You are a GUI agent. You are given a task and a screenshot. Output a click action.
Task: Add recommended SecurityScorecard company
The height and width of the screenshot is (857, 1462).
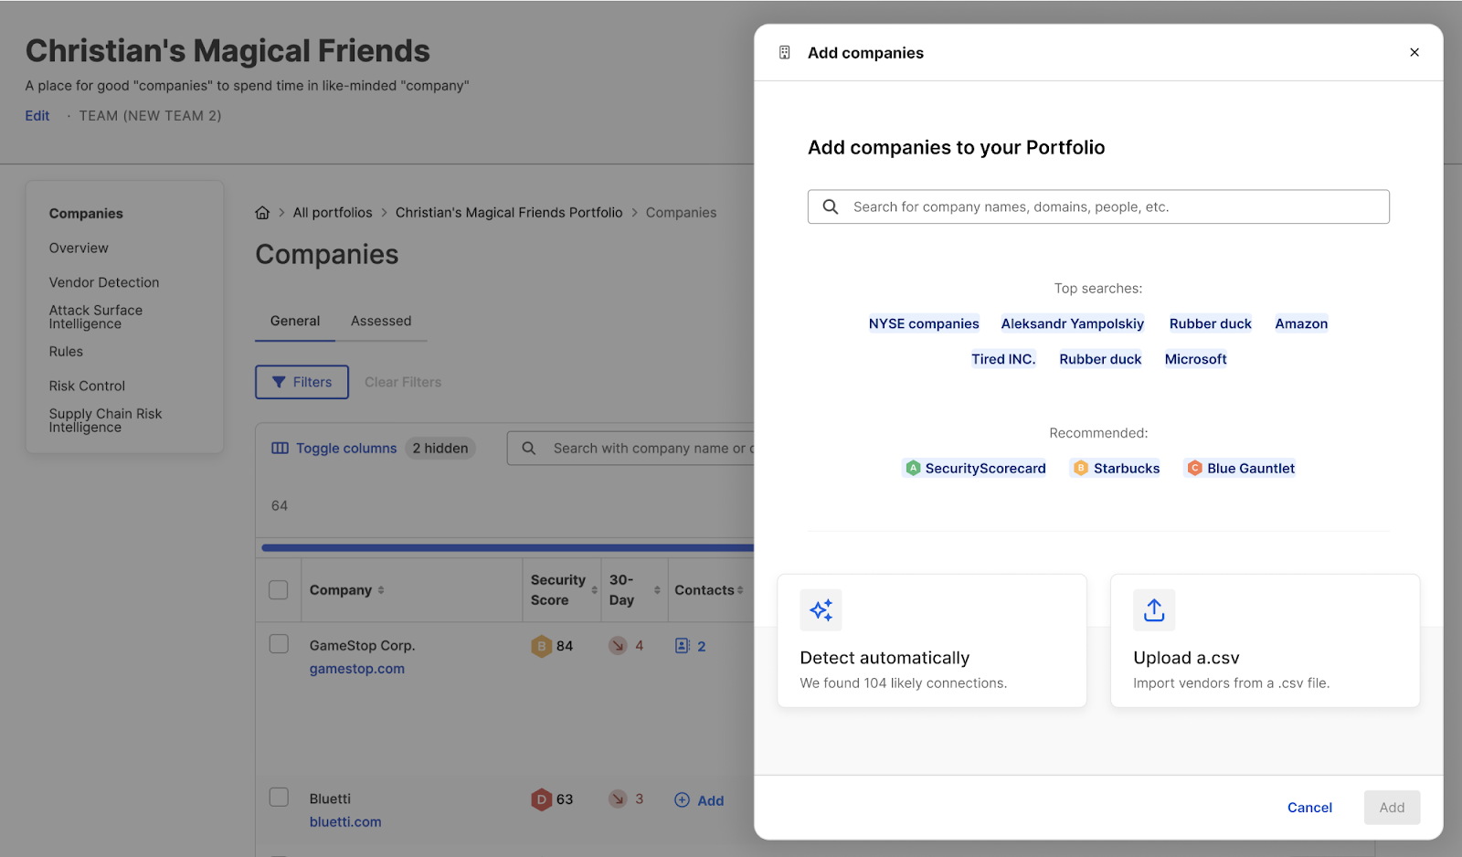click(975, 469)
